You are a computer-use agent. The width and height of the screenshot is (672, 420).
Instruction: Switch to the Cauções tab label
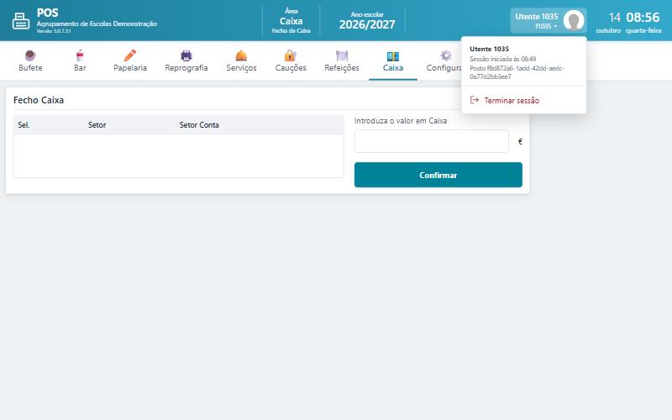click(x=291, y=68)
